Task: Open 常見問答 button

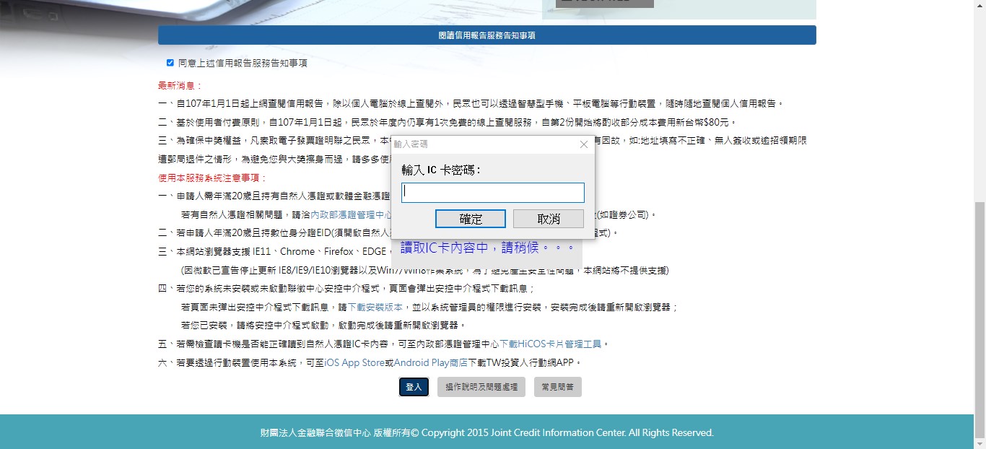Action: coord(558,387)
